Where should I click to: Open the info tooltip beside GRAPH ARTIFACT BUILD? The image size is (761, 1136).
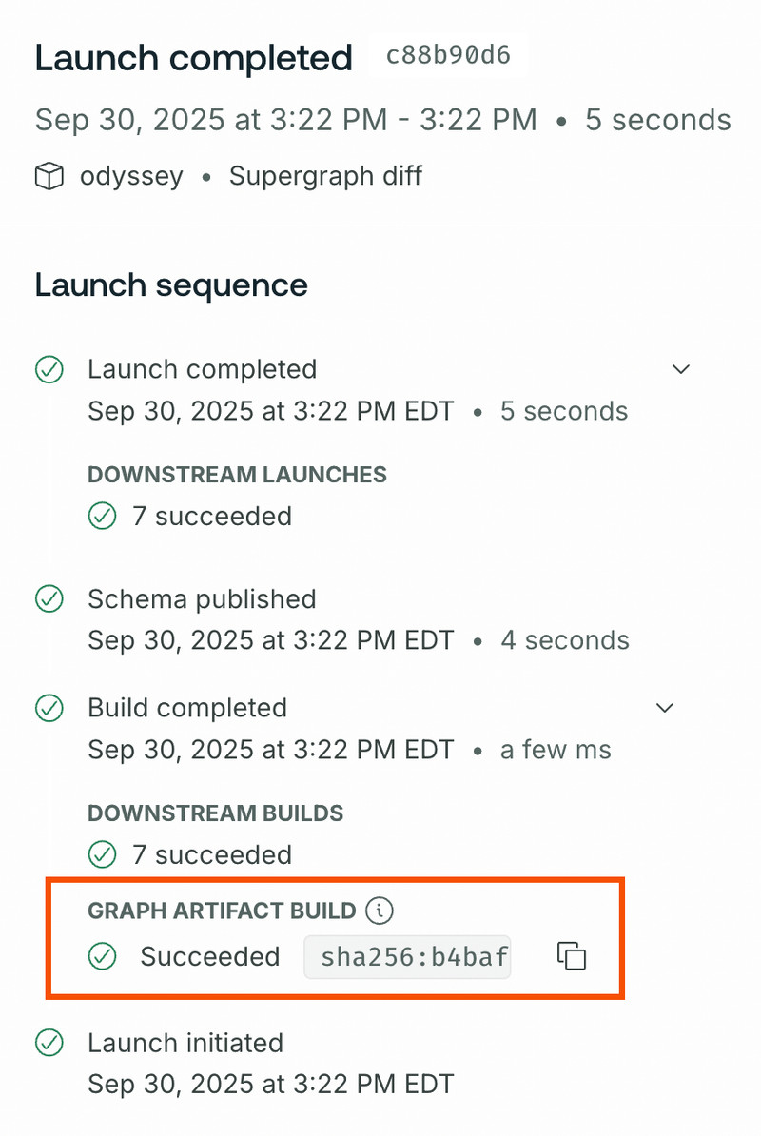tap(380, 911)
